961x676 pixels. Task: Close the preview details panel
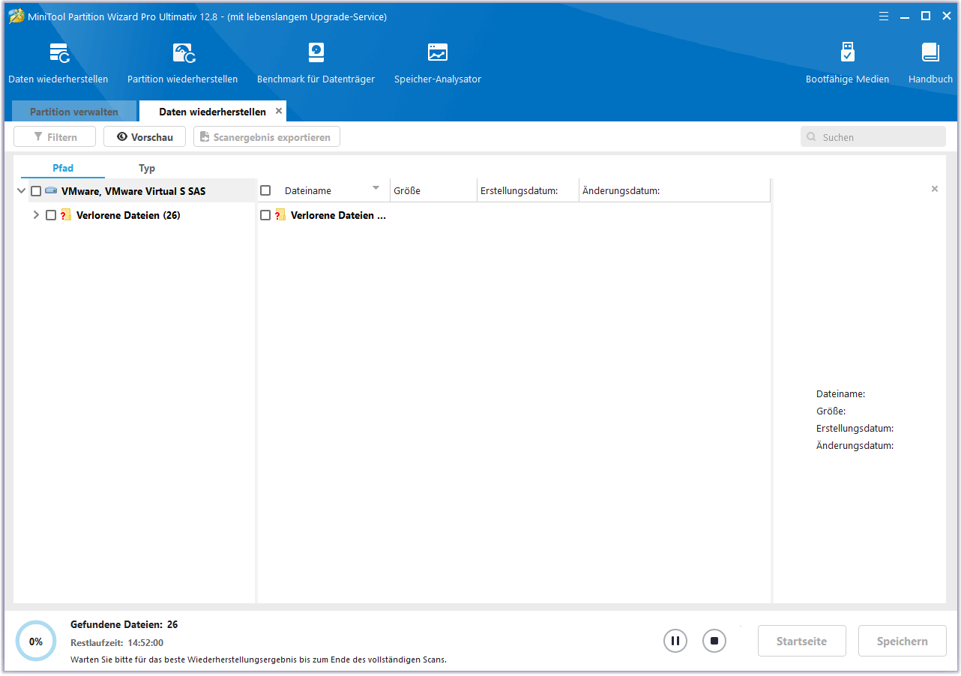click(x=935, y=189)
